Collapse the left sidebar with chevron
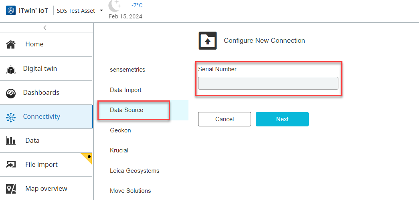The height and width of the screenshot is (200, 419). (45, 28)
